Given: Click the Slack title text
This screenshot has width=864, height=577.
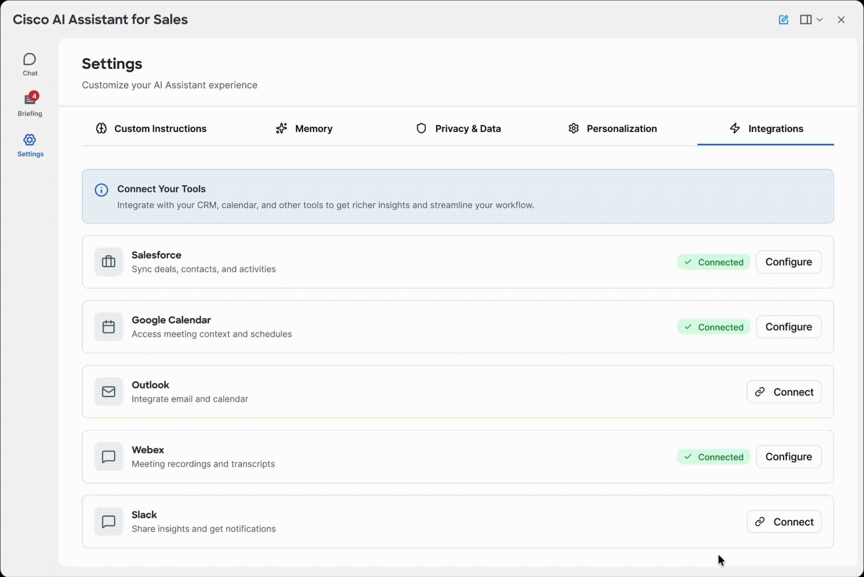Looking at the screenshot, I should tap(144, 515).
